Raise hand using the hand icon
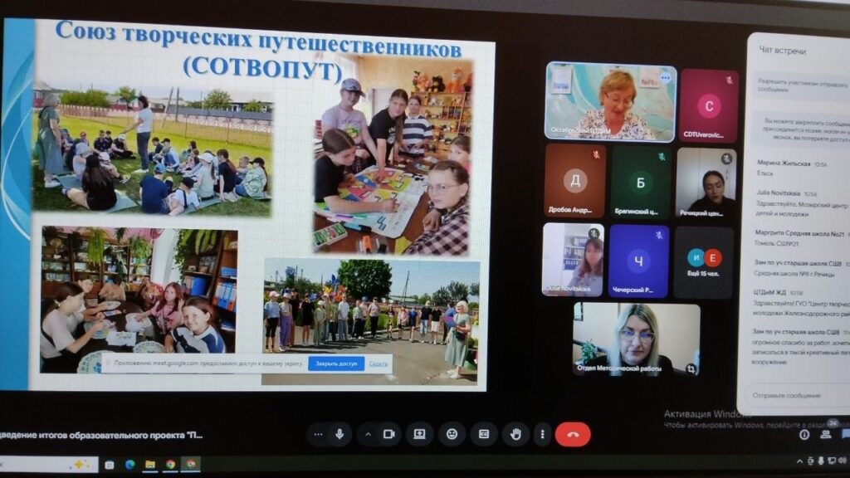 pyautogui.click(x=515, y=434)
